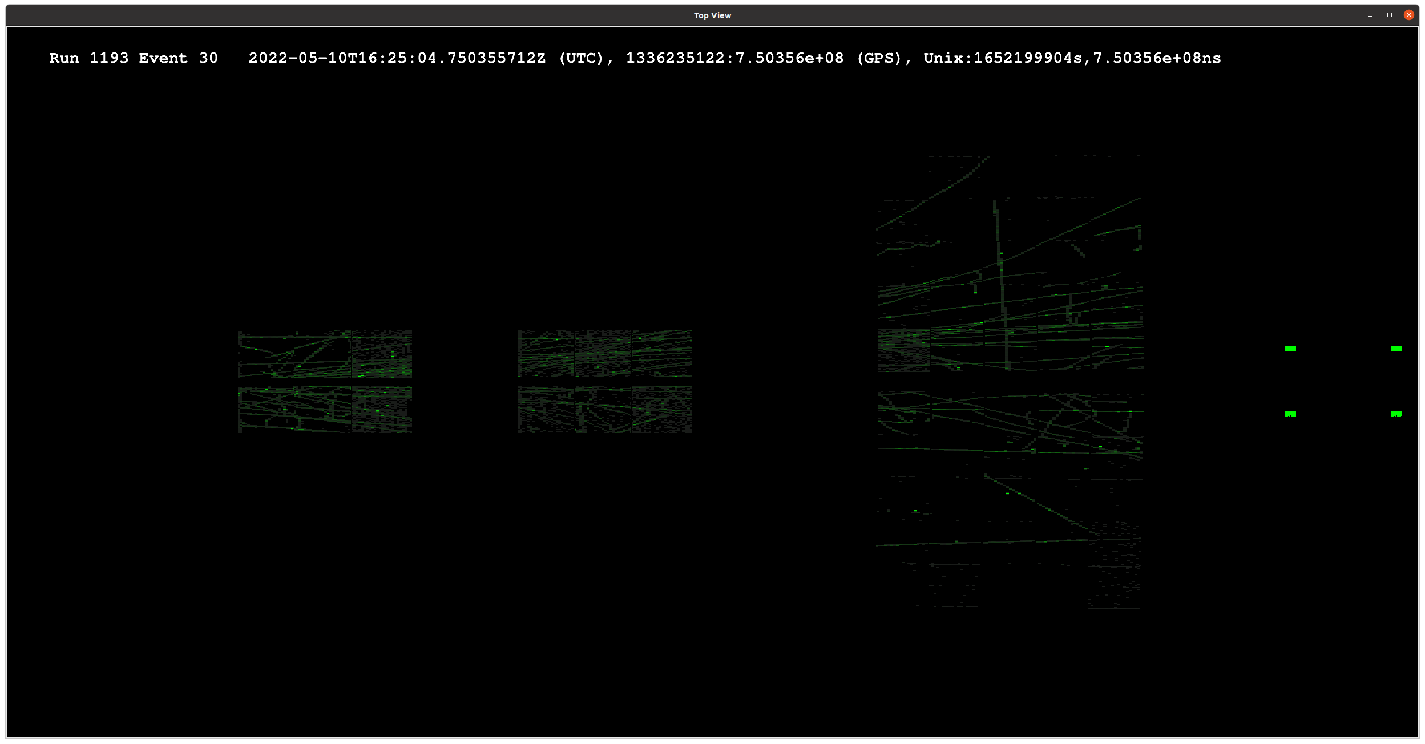
Task: Select the middle upper detector hit panel
Action: pyautogui.click(x=605, y=353)
